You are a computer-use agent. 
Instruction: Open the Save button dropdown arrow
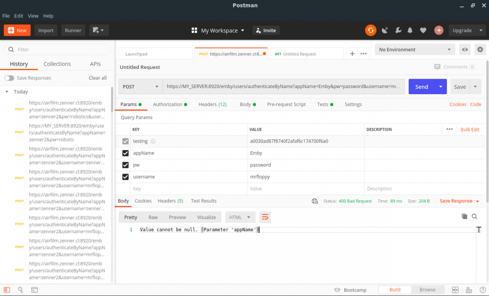tap(476, 86)
